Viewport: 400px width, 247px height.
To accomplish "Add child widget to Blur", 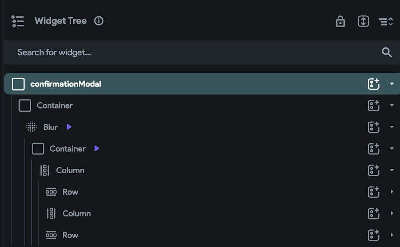I will pos(374,127).
